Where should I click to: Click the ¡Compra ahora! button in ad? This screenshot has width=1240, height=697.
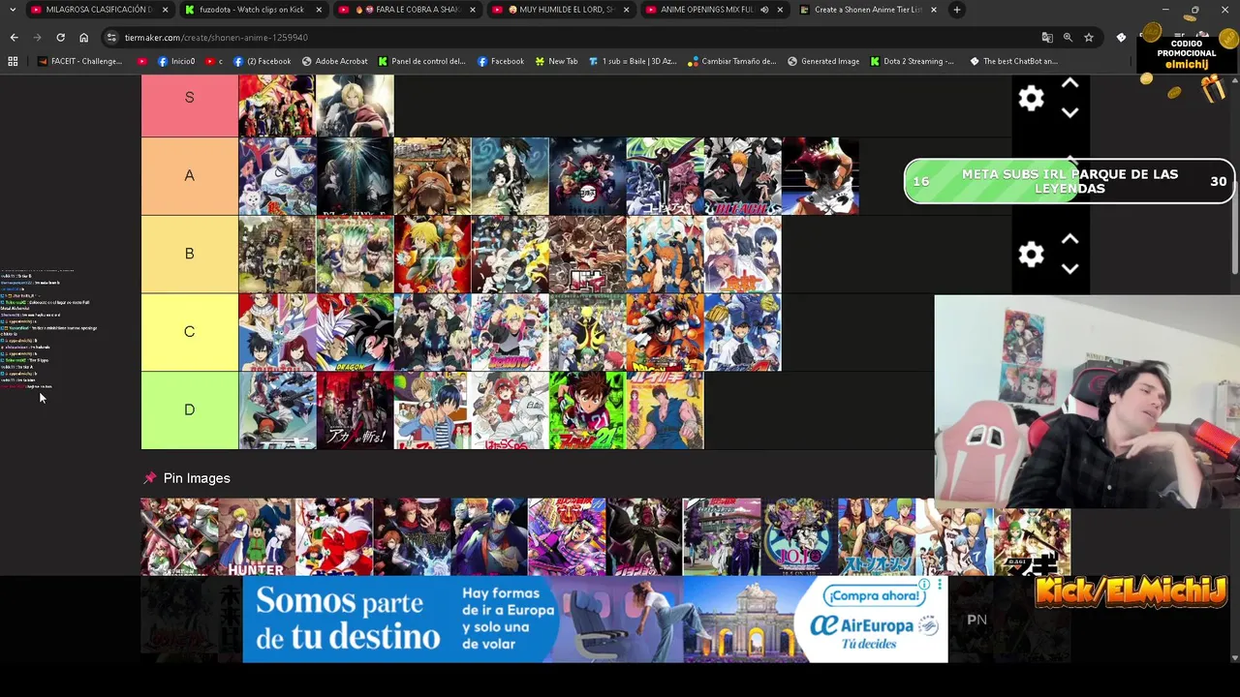pyautogui.click(x=875, y=595)
